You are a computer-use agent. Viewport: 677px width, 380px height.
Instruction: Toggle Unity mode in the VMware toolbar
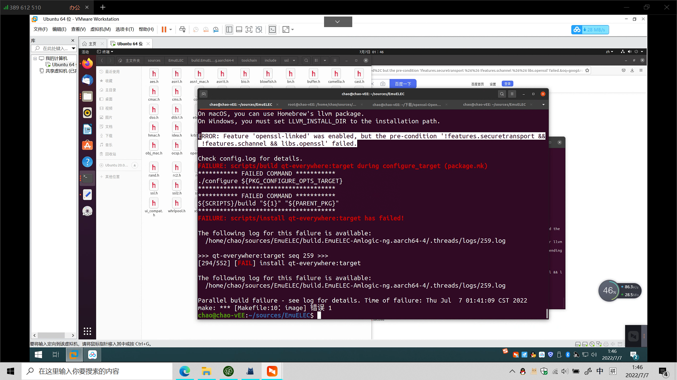click(259, 30)
